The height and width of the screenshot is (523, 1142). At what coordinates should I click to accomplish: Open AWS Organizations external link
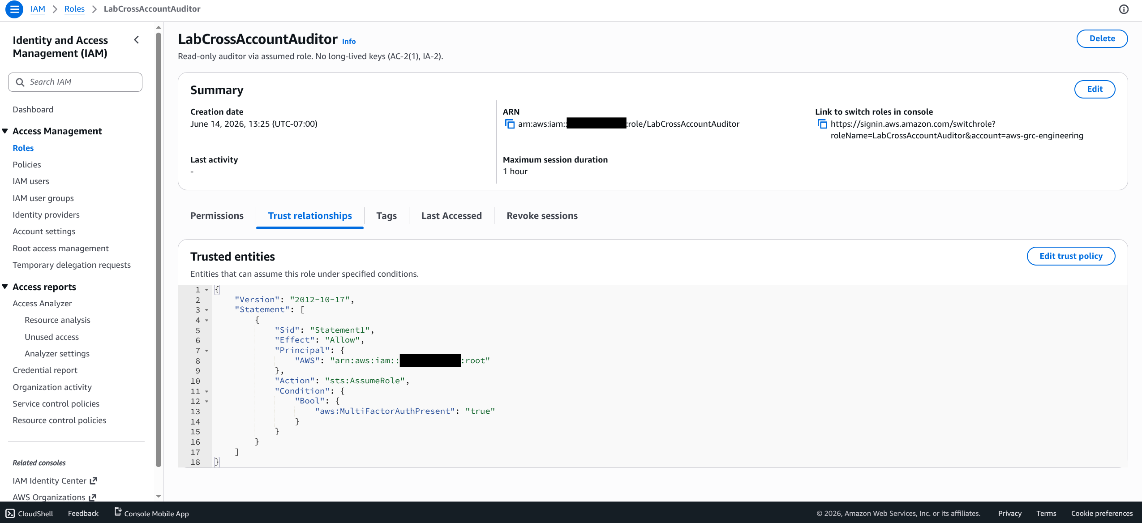pyautogui.click(x=54, y=497)
